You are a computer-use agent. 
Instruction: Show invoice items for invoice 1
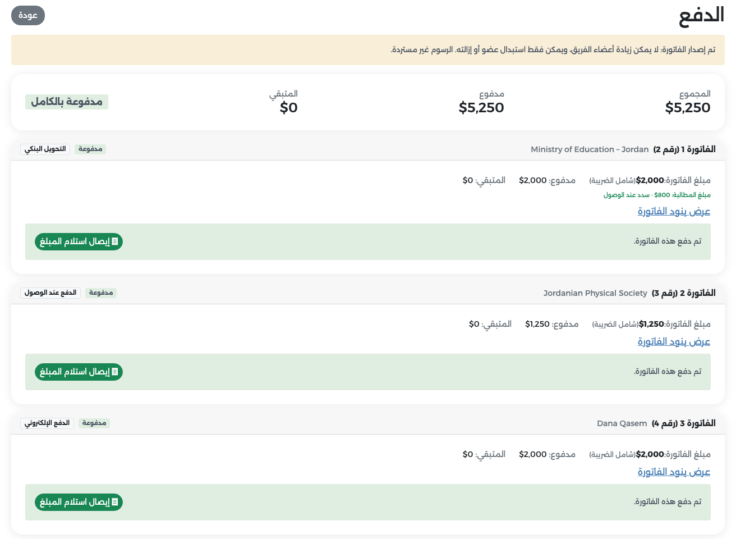point(674,211)
